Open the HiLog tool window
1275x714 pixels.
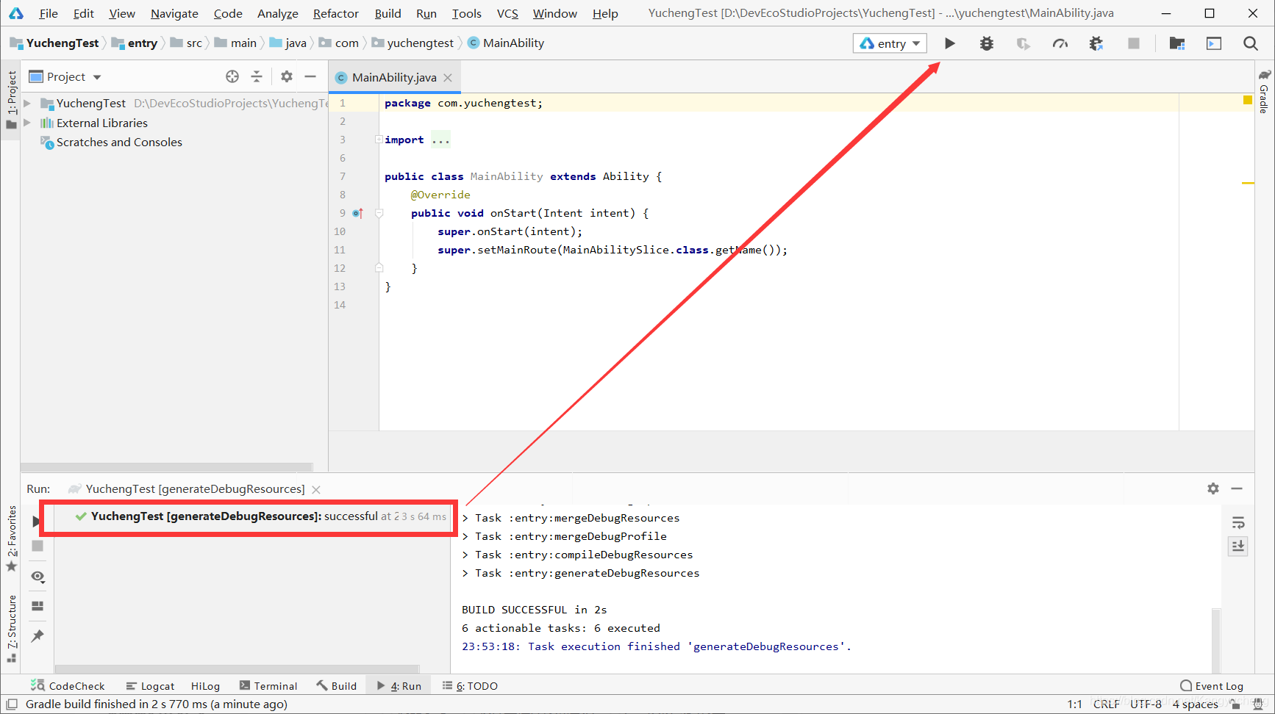(x=205, y=685)
